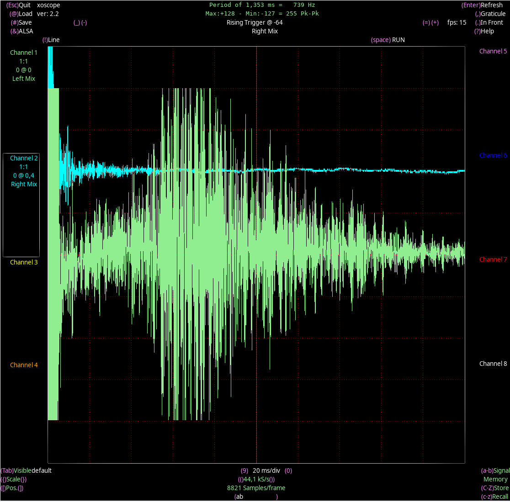Click the Right Mix trigger source label
This screenshot has width=510, height=502.
point(265,31)
